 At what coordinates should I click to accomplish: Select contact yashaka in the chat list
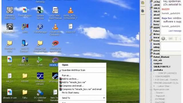click(158, 70)
